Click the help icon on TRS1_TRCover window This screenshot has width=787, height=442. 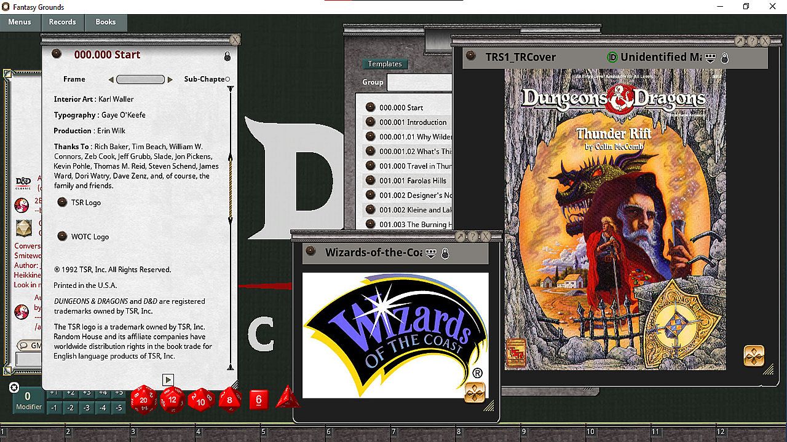pyautogui.click(x=752, y=41)
